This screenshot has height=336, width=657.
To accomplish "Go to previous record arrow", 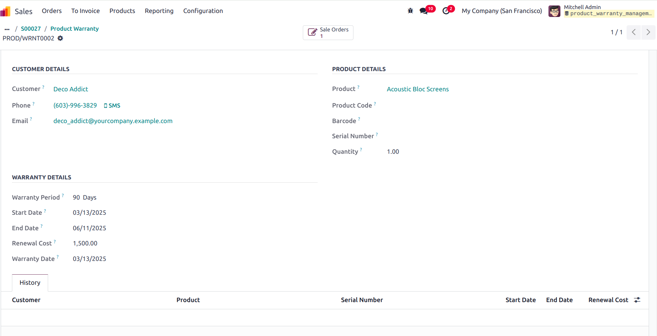I will point(634,32).
